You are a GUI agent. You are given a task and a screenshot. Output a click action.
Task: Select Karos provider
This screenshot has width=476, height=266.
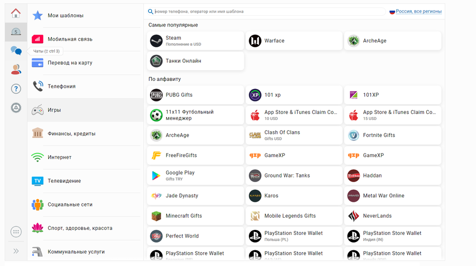[x=294, y=196]
